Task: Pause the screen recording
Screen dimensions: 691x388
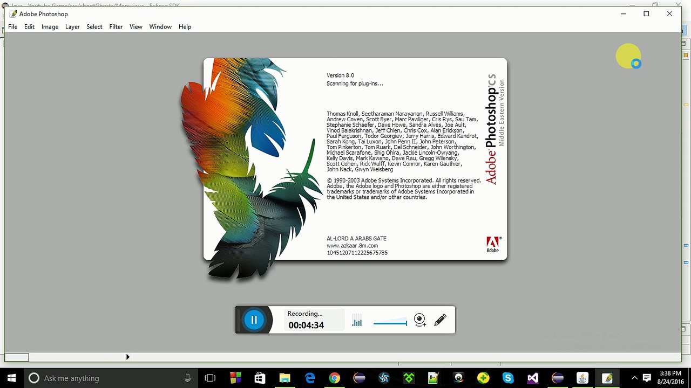Action: tap(254, 320)
